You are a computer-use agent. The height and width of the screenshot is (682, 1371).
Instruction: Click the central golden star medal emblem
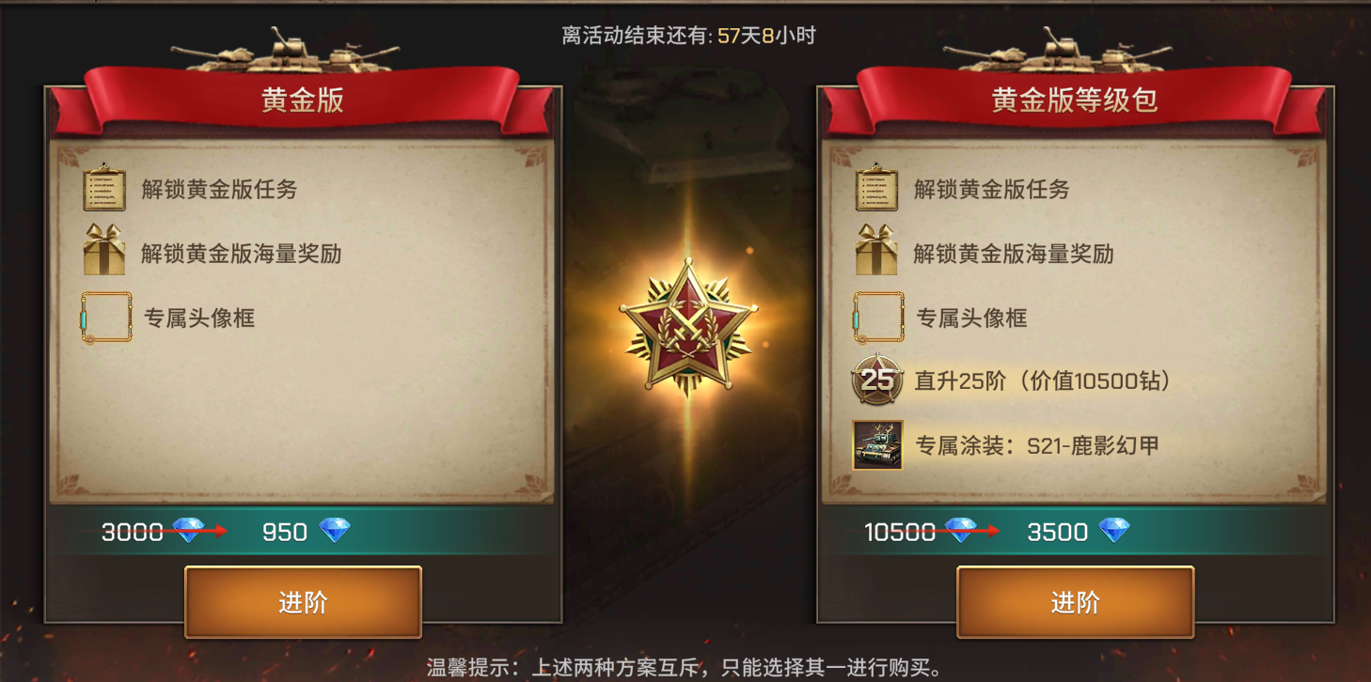coord(687,329)
